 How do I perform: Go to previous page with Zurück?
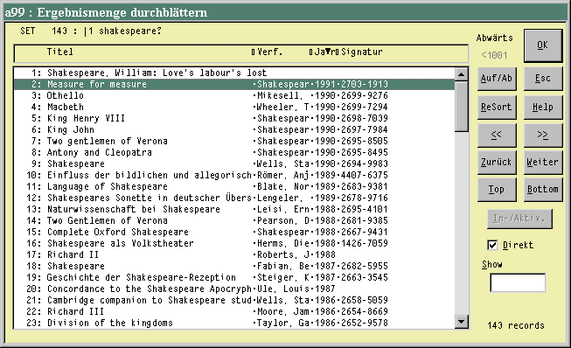[x=497, y=162]
